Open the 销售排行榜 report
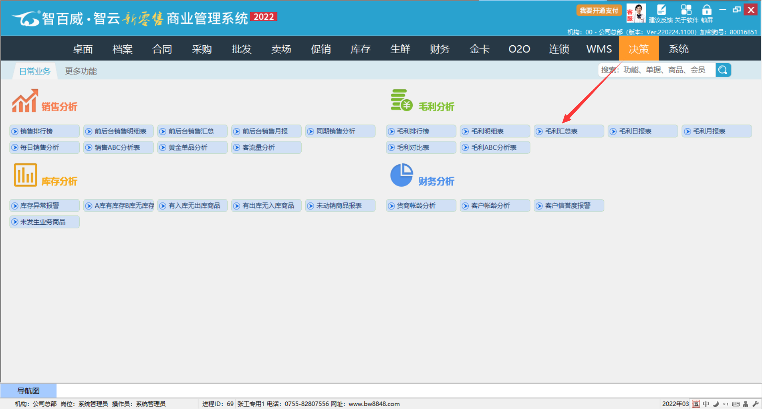762x409 pixels. (x=44, y=131)
